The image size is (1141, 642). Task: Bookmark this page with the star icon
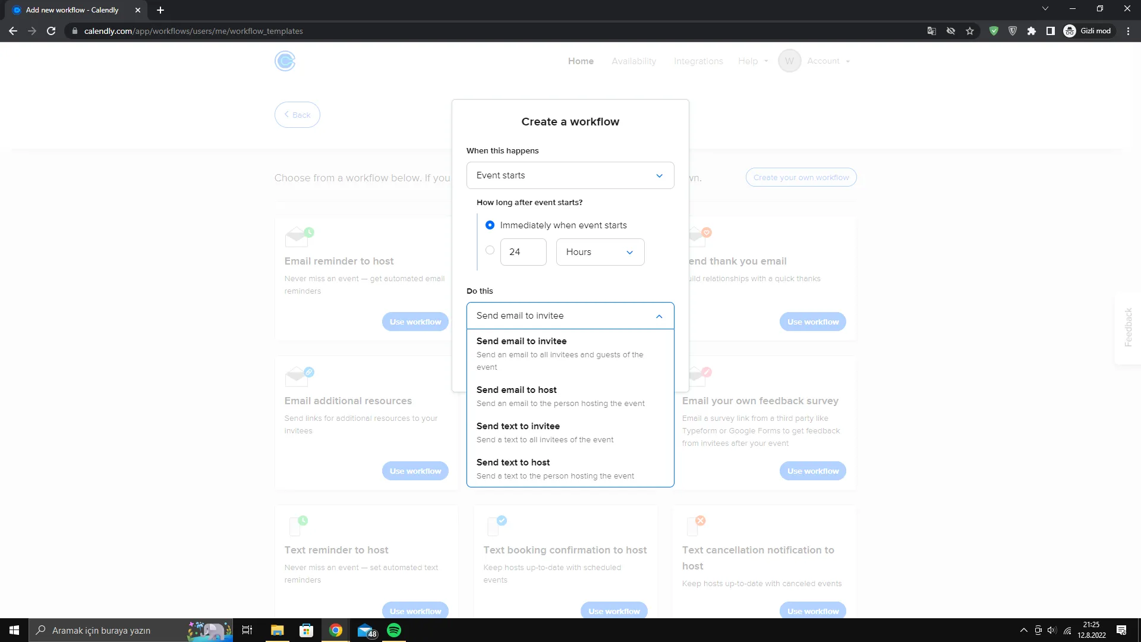(x=970, y=31)
